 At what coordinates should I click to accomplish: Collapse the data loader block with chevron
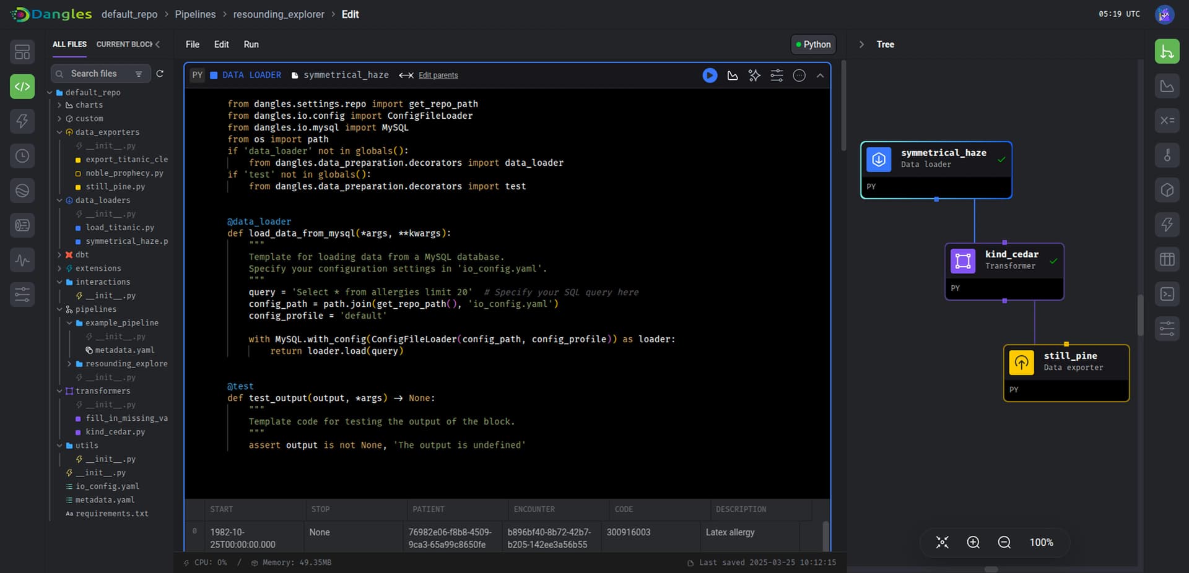820,75
